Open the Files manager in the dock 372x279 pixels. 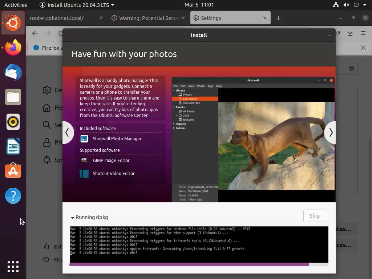click(x=13, y=97)
